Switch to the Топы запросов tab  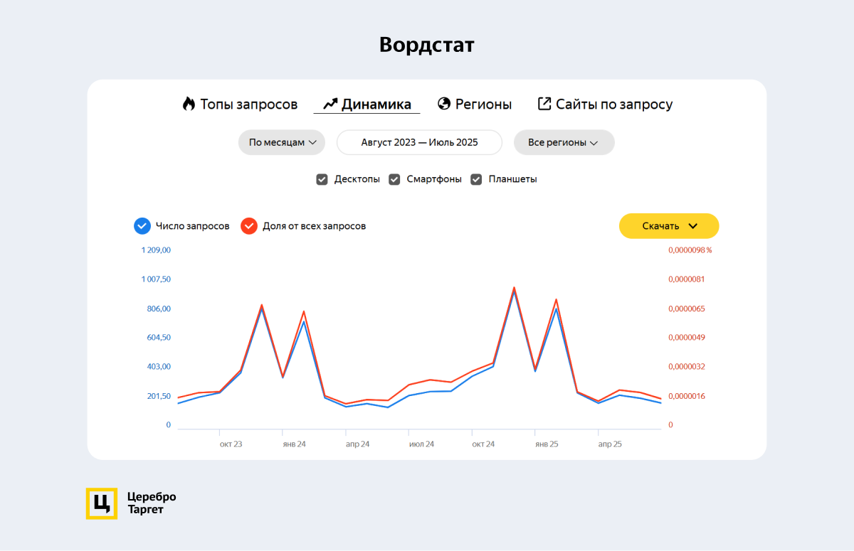point(248,104)
